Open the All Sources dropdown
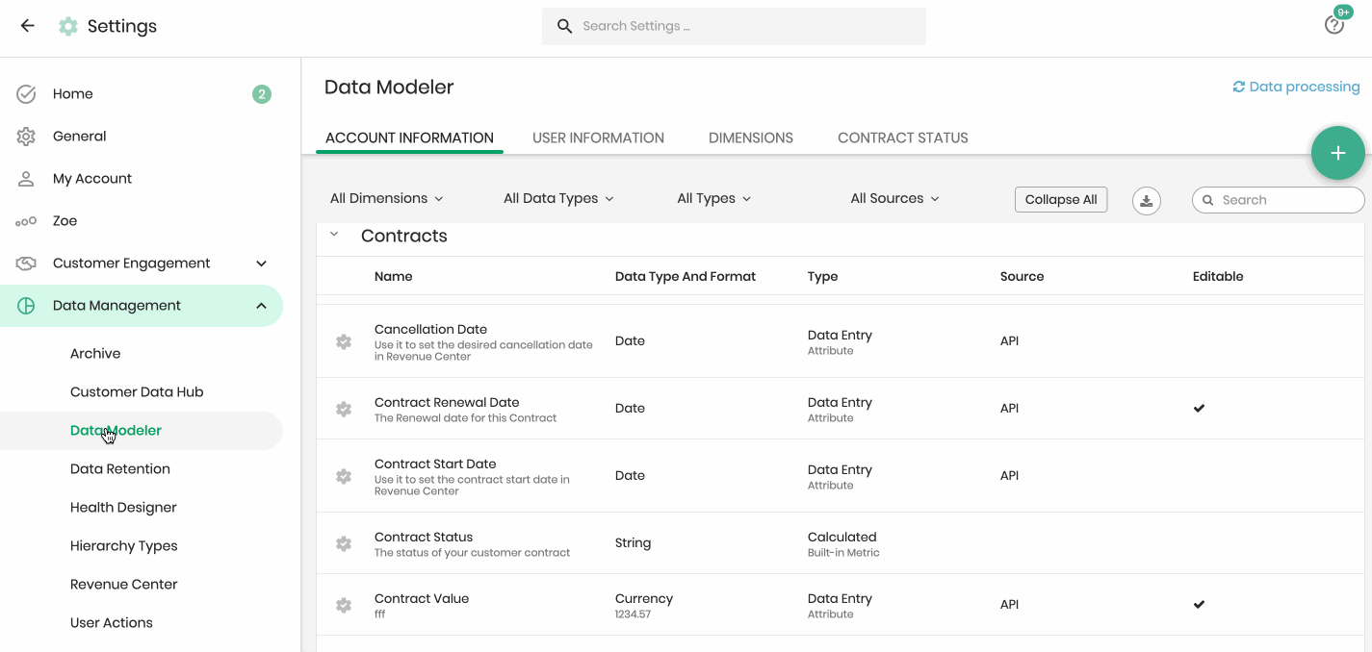 pyautogui.click(x=893, y=198)
